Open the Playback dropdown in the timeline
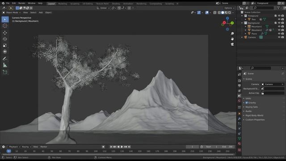Screen dimensions: 286x161 pos(15,147)
